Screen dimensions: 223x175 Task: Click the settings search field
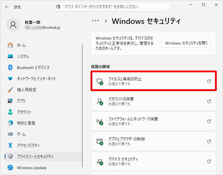[111, 7]
